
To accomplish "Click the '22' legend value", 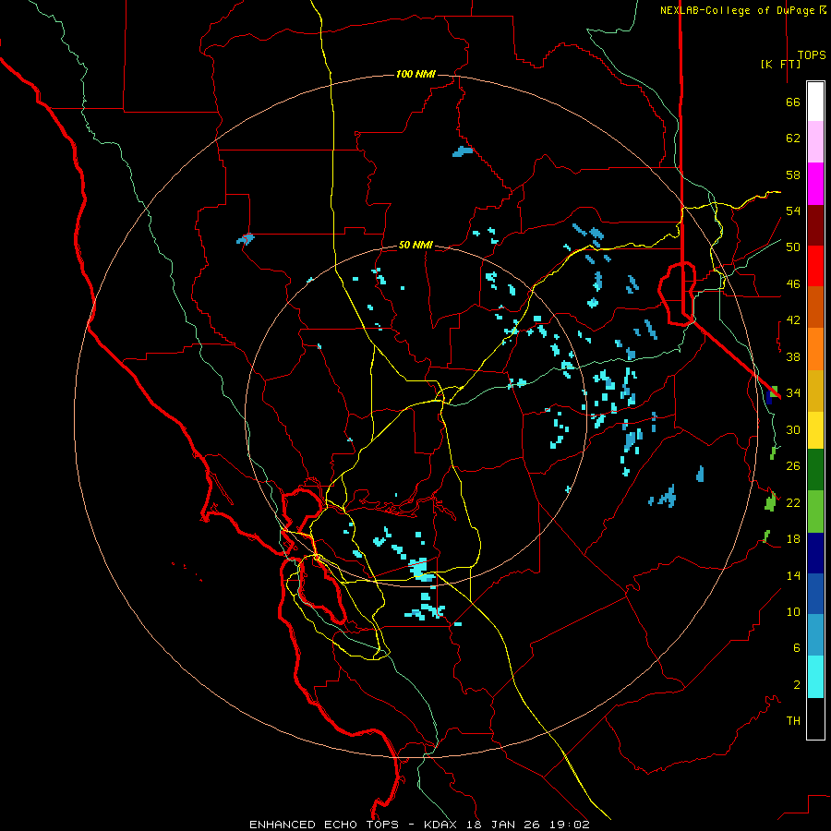I will [x=793, y=502].
